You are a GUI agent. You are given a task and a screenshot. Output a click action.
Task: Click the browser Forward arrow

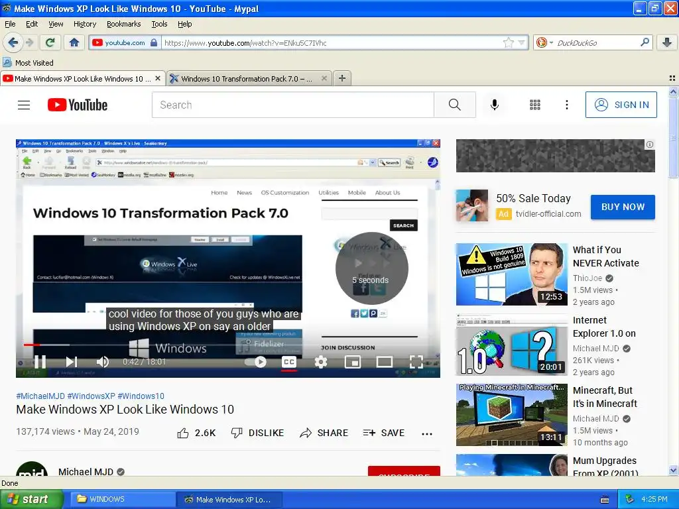click(29, 42)
